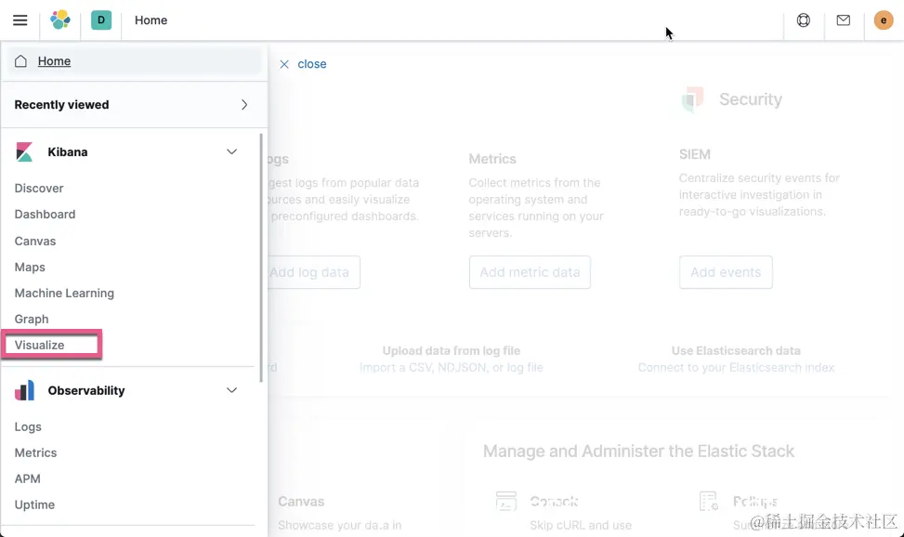Open Canvas in the navigation sidebar
This screenshot has width=904, height=537.
pyautogui.click(x=35, y=242)
